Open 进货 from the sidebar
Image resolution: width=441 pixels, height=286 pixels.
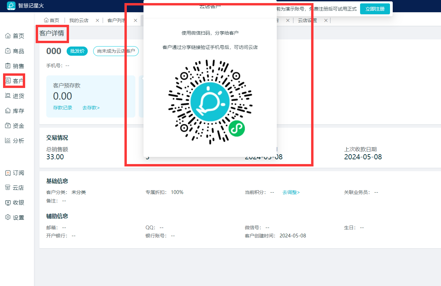(15, 96)
